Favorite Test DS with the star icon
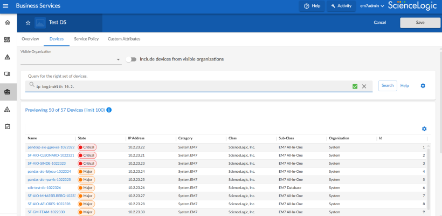The width and height of the screenshot is (442, 216). [28, 23]
